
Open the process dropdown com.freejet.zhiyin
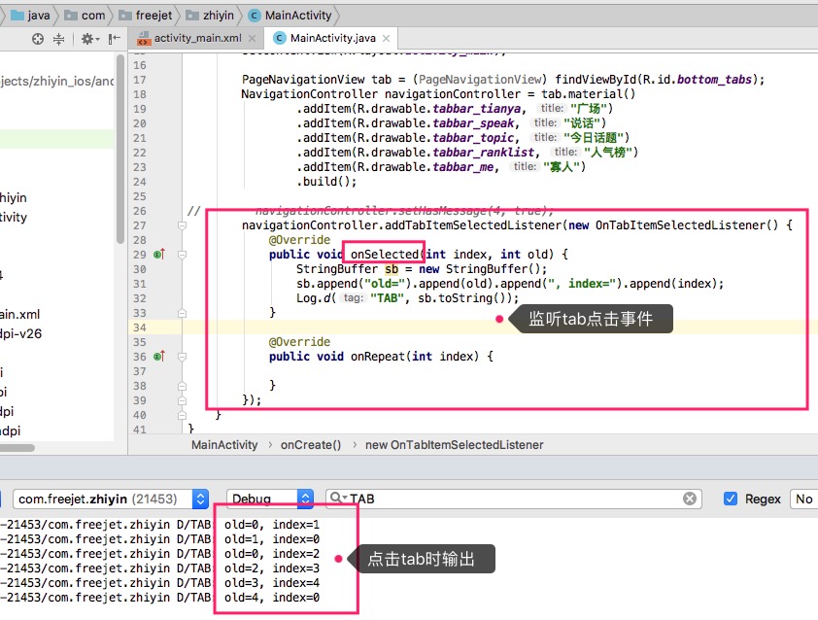pyautogui.click(x=111, y=499)
